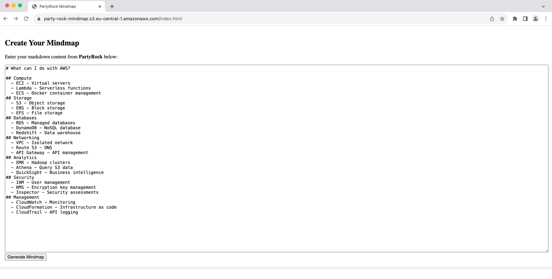The width and height of the screenshot is (552, 279).
Task: Click the 'EMR – Hadoop clusters' line
Action: coord(40,162)
